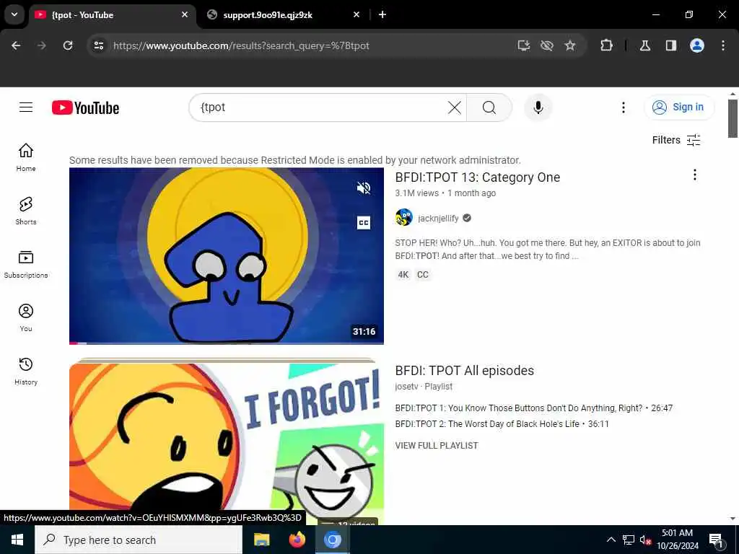The image size is (739, 554).
Task: Open browser extensions puzzle icon
Action: coord(606,45)
